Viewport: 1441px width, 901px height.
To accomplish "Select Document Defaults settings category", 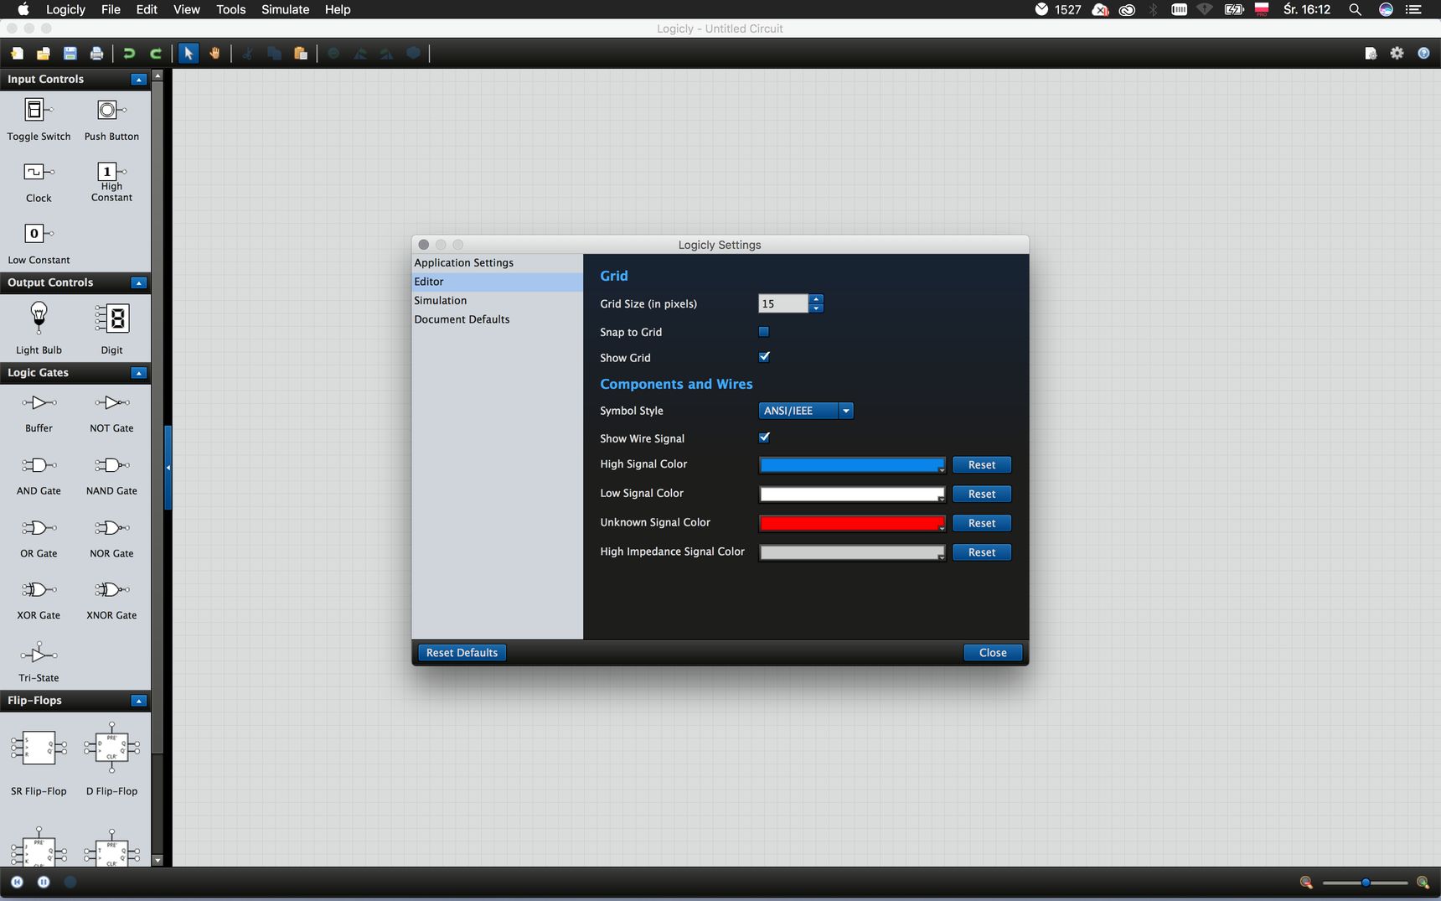I will click(x=498, y=319).
